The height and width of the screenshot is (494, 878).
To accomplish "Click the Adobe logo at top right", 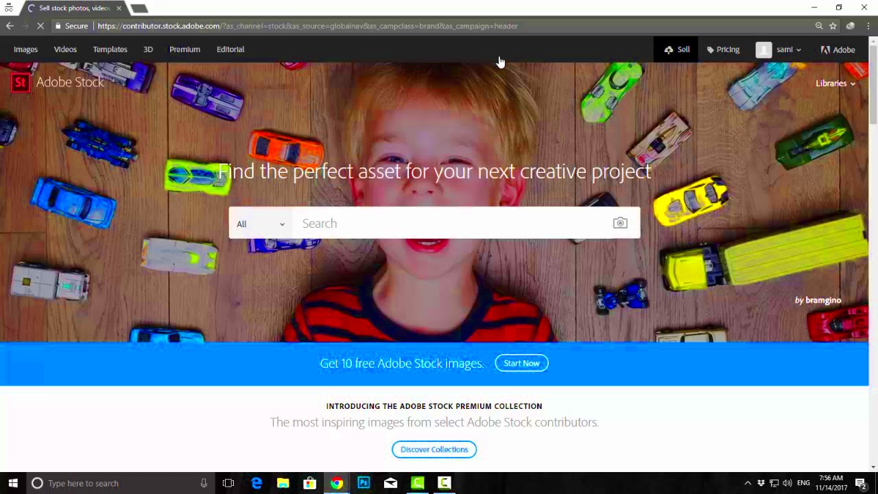I will 825,49.
